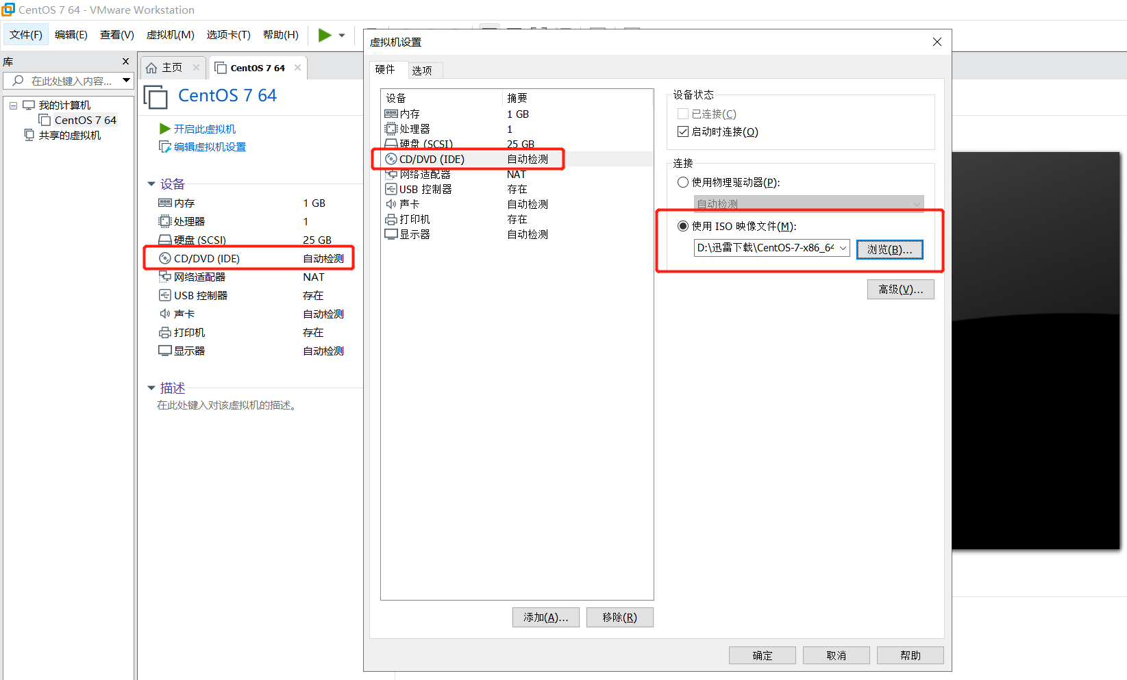Click 硬盘 (SCSI) disk icon in main window
Image resolution: width=1127 pixels, height=680 pixels.
[165, 240]
